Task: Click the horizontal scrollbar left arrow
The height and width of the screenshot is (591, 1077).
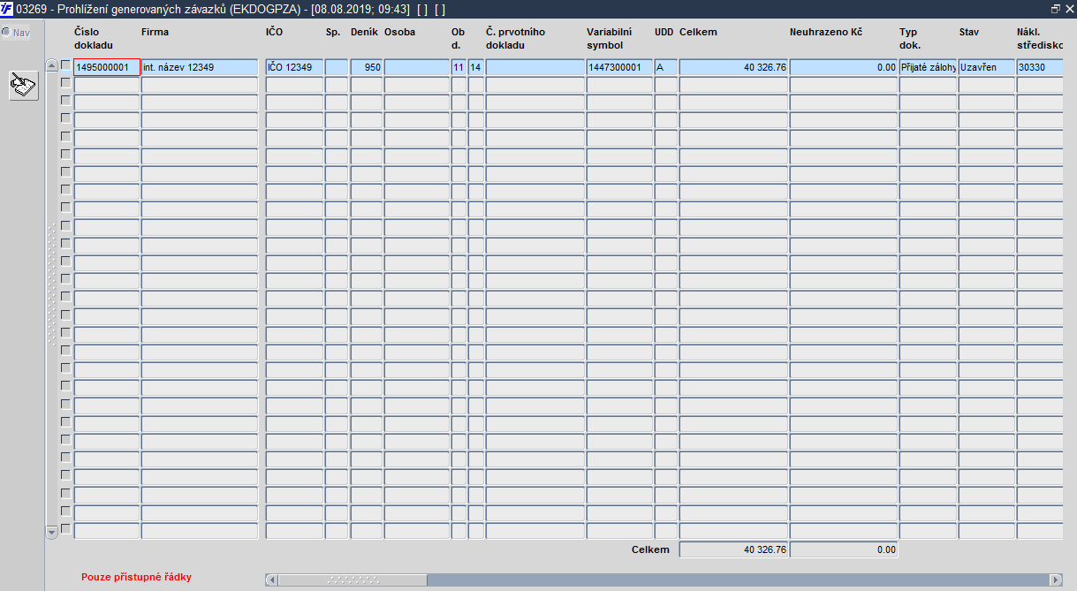Action: tap(271, 580)
